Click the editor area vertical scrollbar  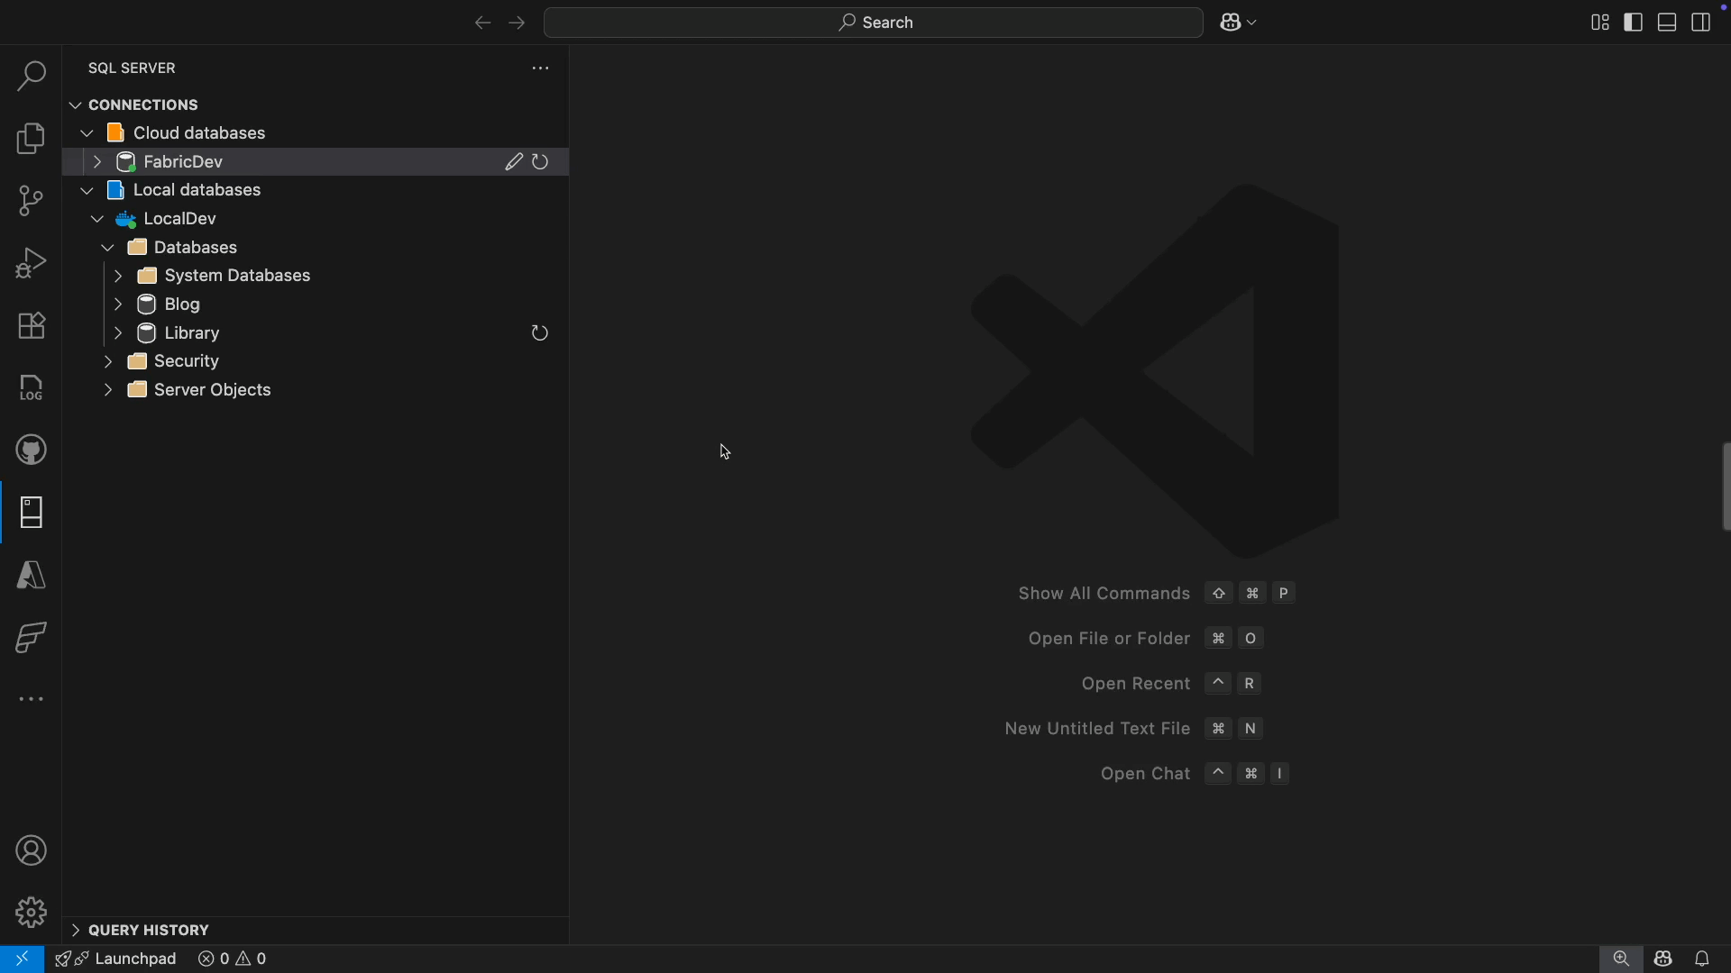pyautogui.click(x=1726, y=486)
